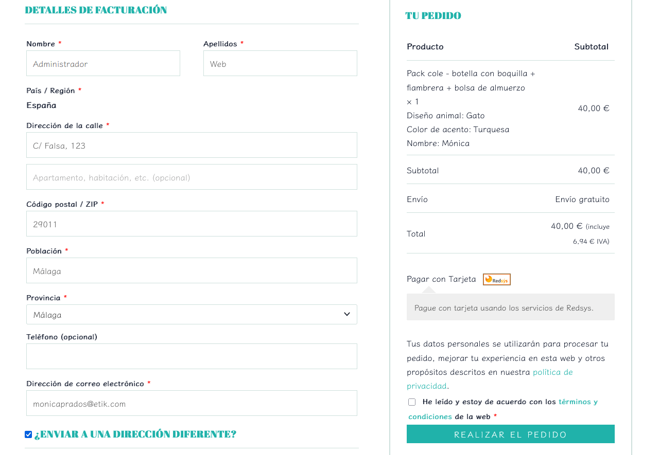Screen dimensions: 659x455
Task: Focus the Población input field
Action: tap(192, 271)
